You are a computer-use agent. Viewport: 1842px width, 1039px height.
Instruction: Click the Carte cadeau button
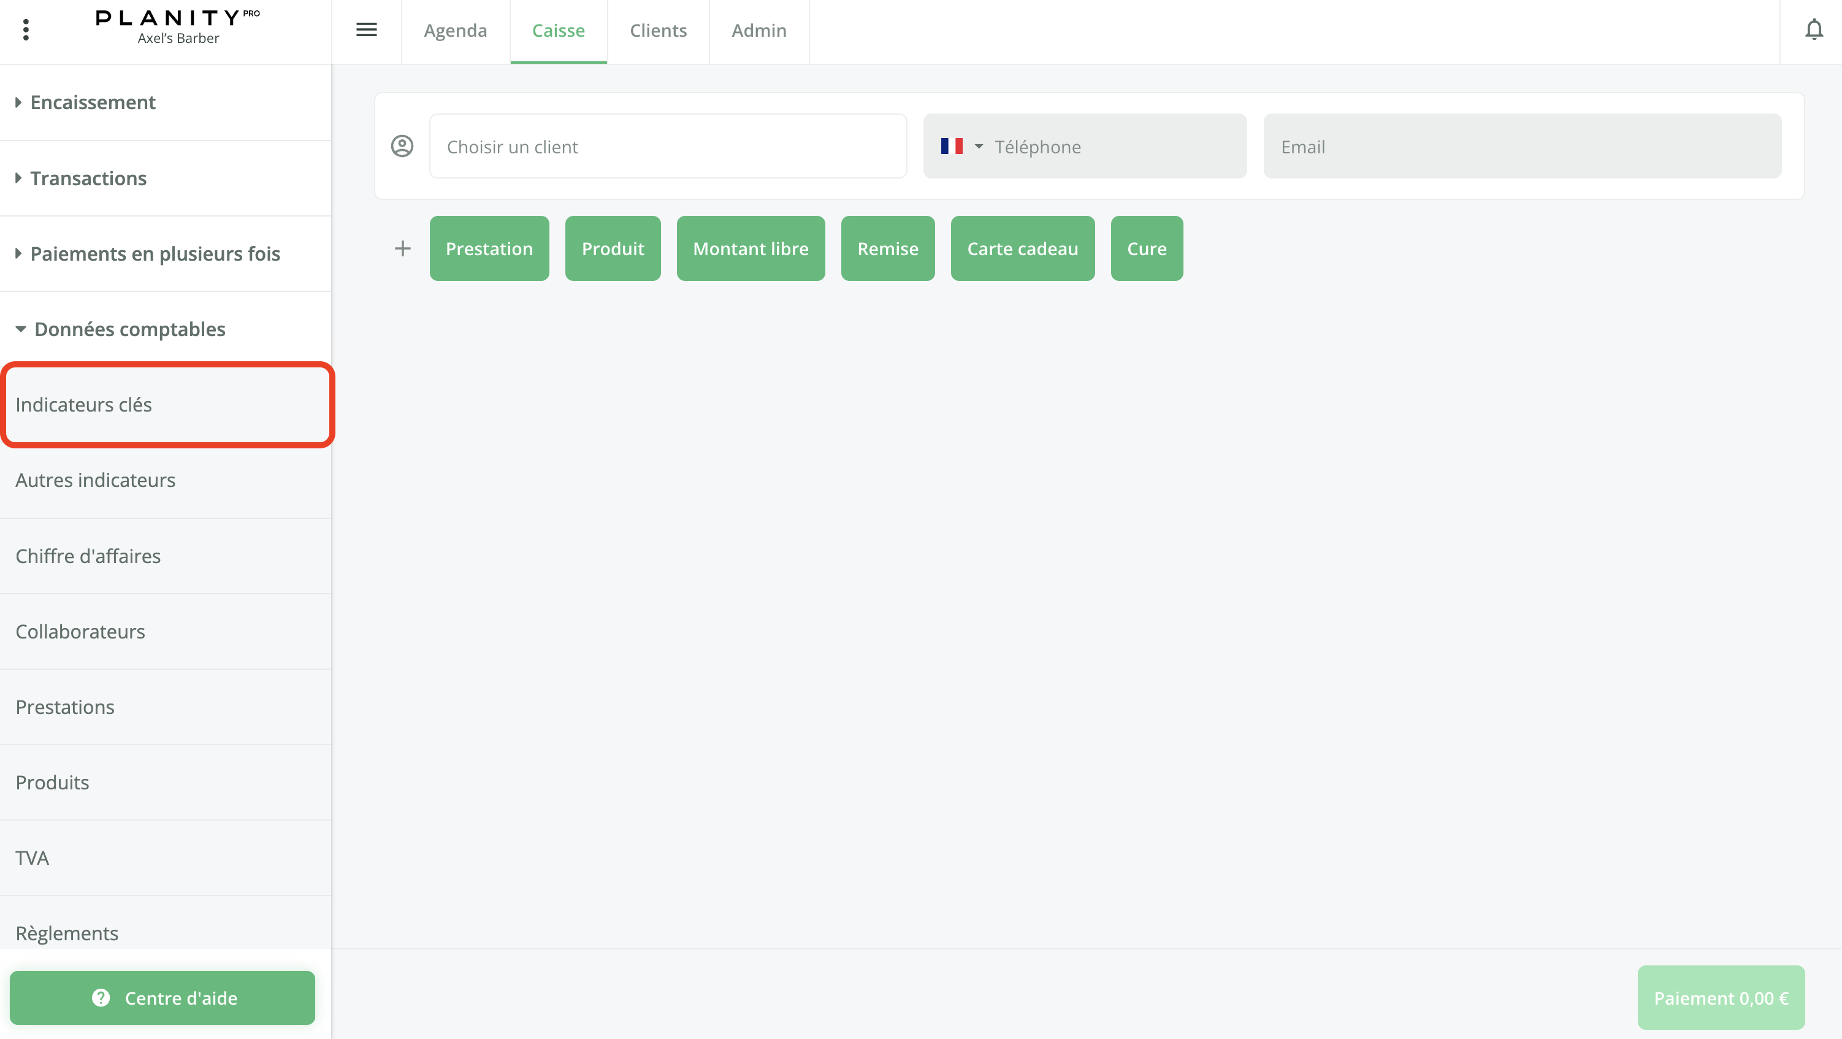(x=1022, y=248)
